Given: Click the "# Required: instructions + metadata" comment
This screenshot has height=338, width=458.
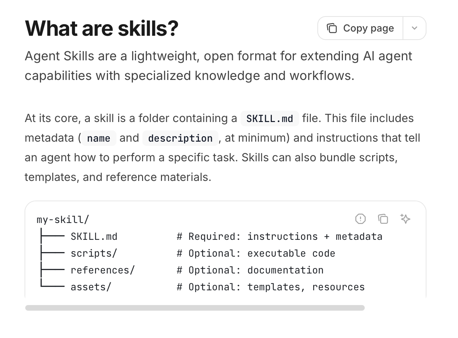Looking at the screenshot, I should click(x=279, y=236).
